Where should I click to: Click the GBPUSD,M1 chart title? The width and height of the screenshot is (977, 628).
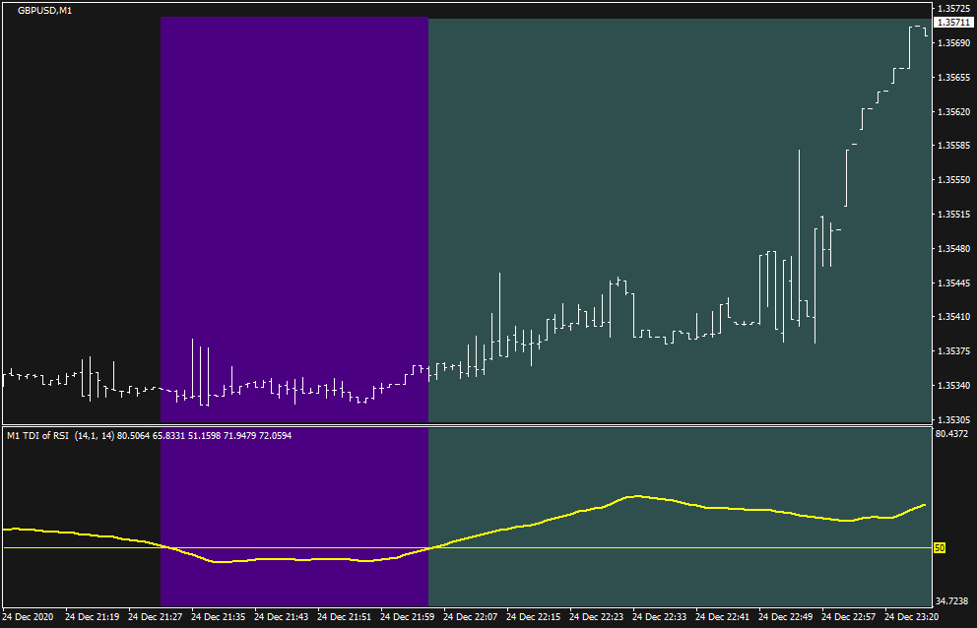(x=44, y=11)
